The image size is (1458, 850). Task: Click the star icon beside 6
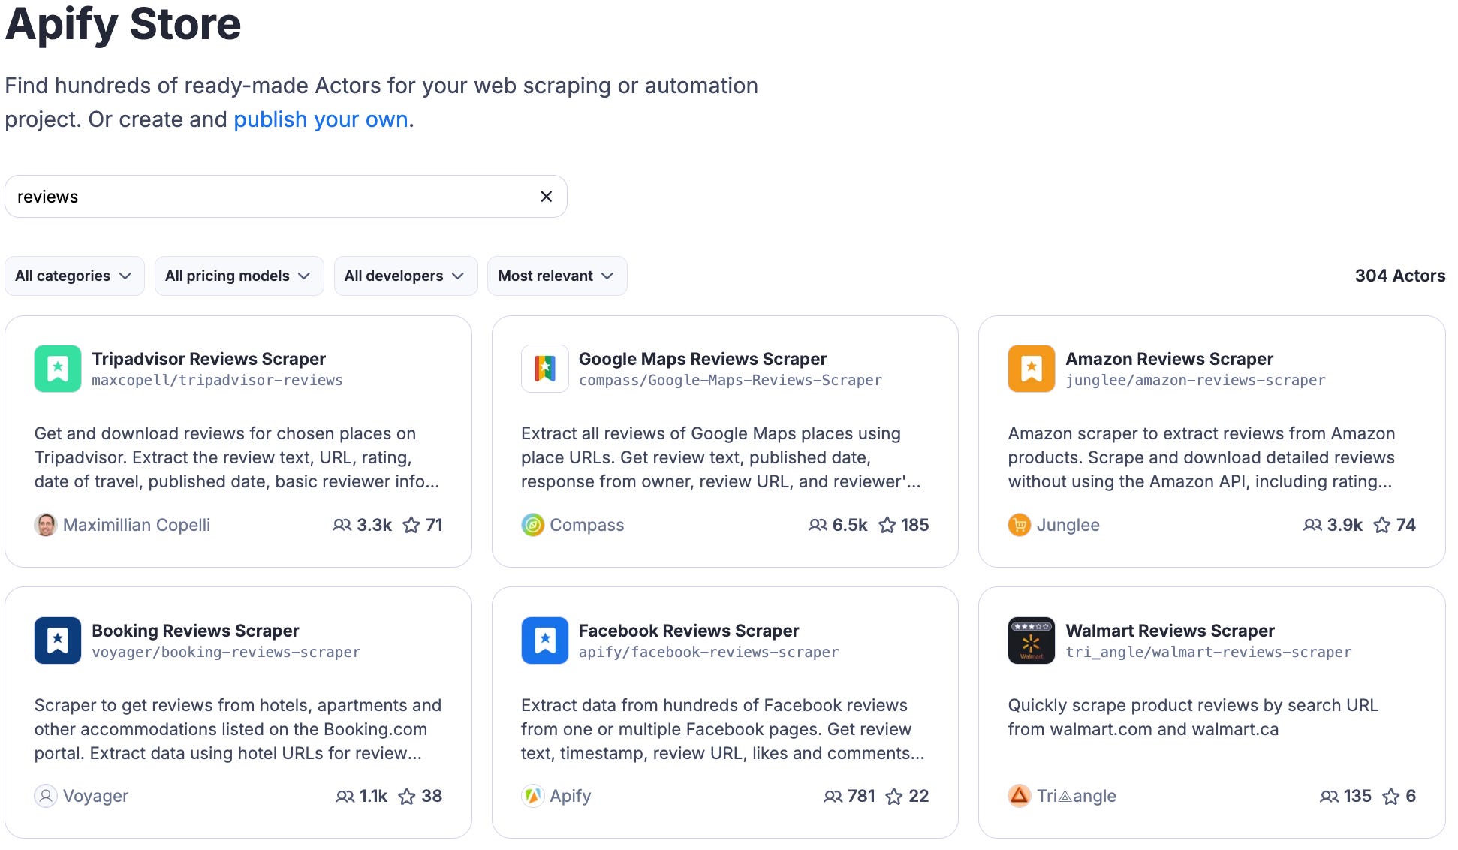coord(1391,796)
